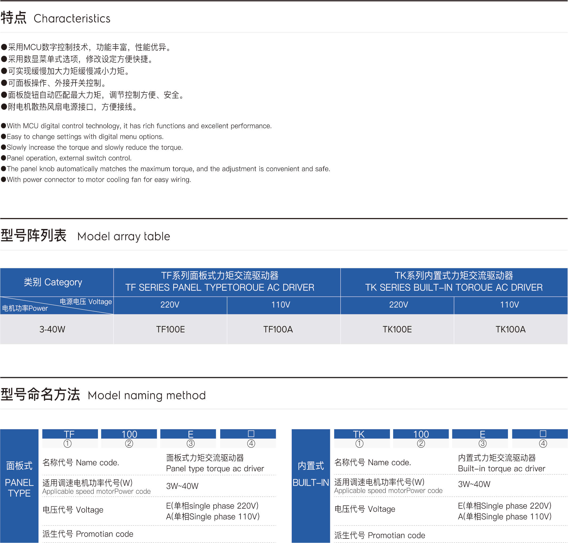
Task: Click circled number ① under TF
Action: [68, 443]
